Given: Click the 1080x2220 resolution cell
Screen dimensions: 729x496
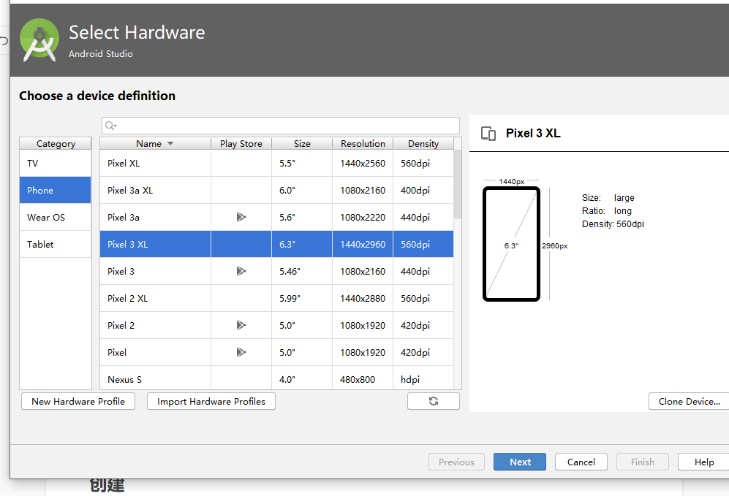Looking at the screenshot, I should click(x=363, y=217).
